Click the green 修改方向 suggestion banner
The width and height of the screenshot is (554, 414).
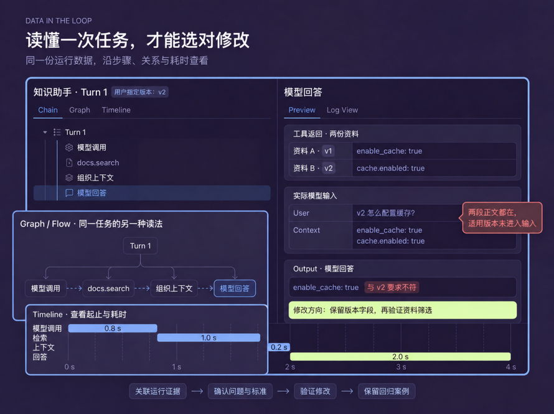(x=403, y=310)
